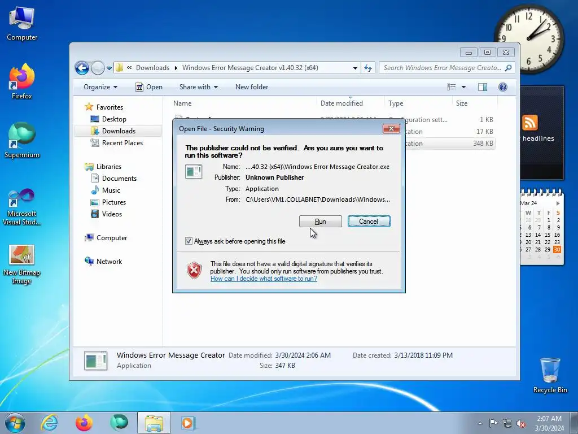The width and height of the screenshot is (578, 434).
Task: Open recent locations dropdown next to nav arrows
Action: pyautogui.click(x=109, y=68)
